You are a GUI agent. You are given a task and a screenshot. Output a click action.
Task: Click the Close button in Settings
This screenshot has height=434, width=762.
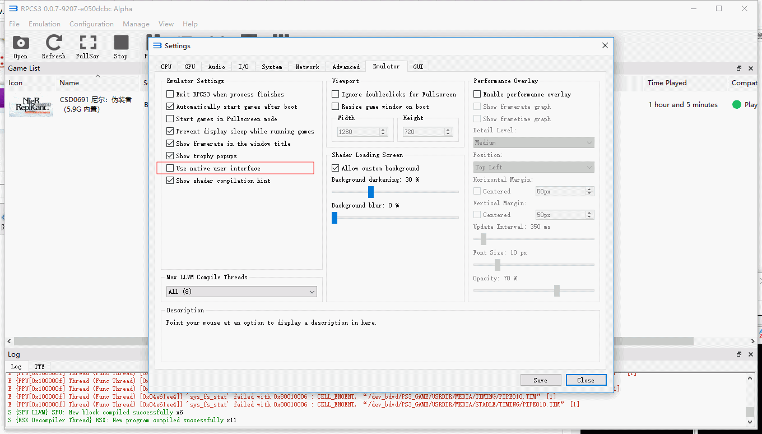586,380
